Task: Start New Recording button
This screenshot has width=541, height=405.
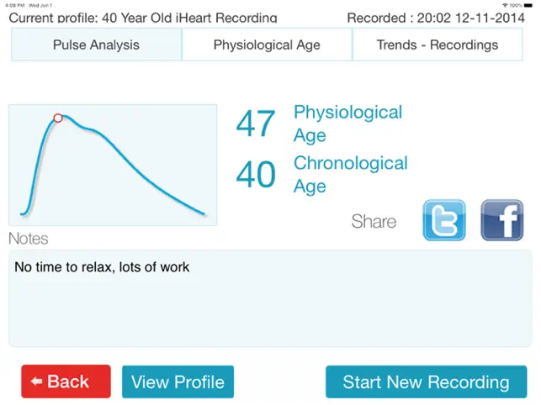Action: pos(426,381)
